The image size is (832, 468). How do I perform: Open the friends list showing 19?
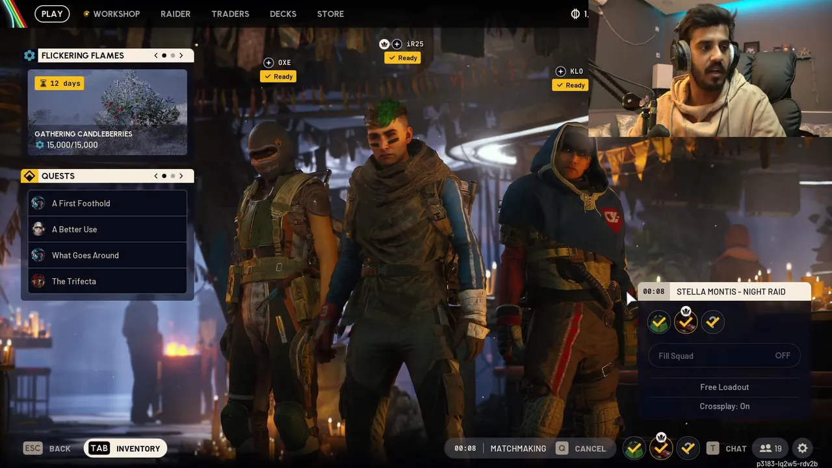tap(770, 448)
